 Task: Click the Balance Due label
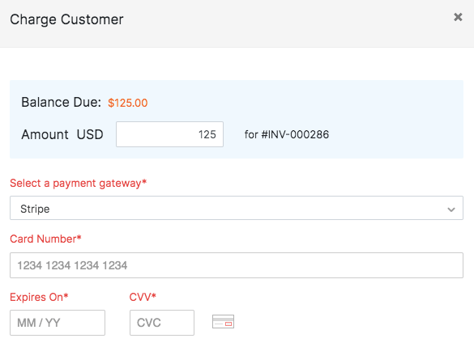tap(61, 102)
